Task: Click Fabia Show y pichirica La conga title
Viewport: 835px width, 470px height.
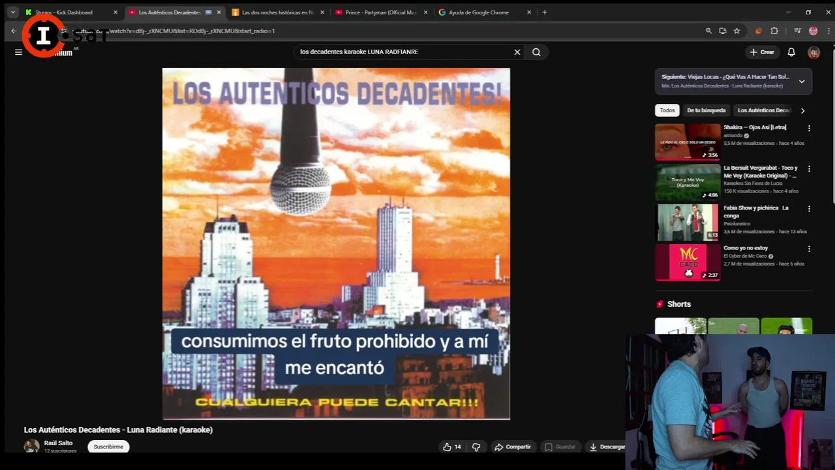Action: pos(756,211)
